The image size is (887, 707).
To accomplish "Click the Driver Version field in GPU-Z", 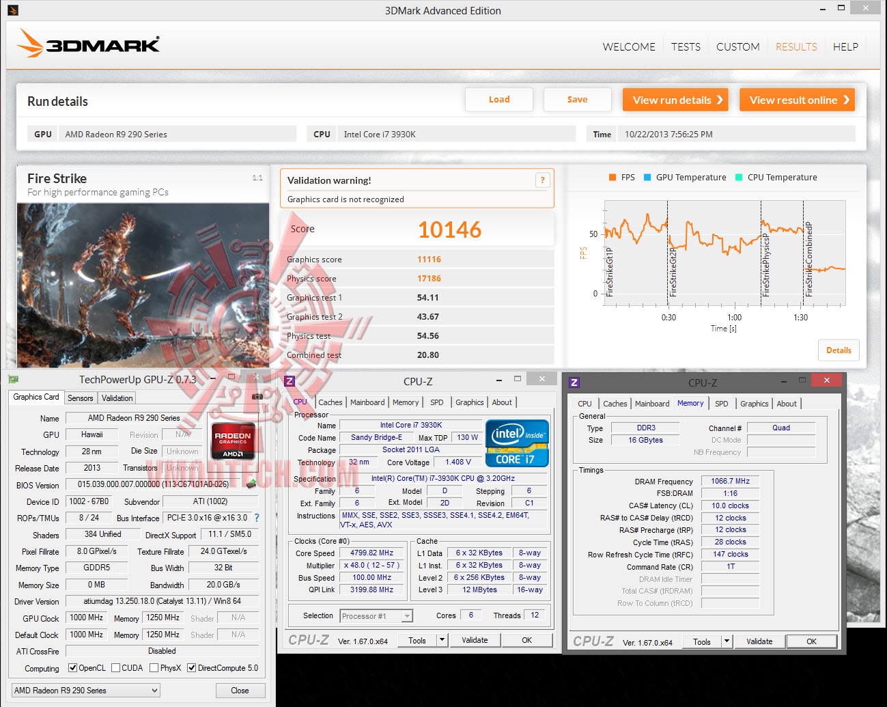I will [x=163, y=601].
